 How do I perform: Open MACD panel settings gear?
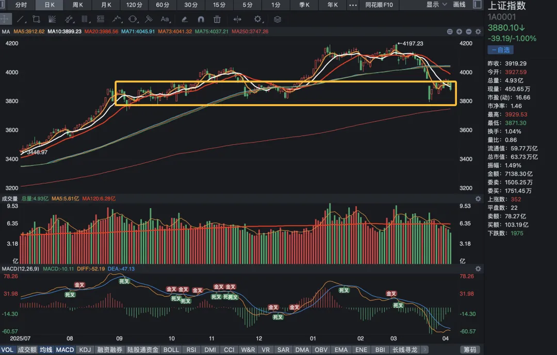coord(478,269)
